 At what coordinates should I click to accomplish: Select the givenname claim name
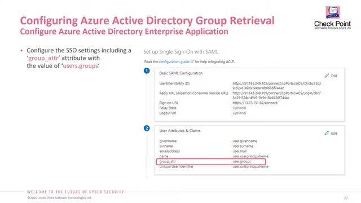(x=168, y=141)
